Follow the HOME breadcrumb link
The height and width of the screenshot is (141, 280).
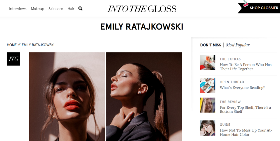click(x=12, y=45)
